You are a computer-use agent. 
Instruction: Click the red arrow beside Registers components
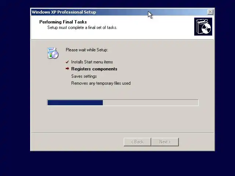[67, 69]
